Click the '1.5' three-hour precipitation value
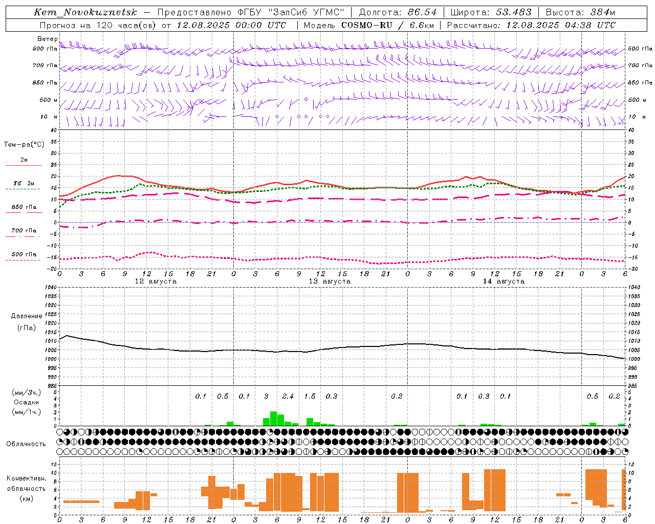 coord(310,396)
